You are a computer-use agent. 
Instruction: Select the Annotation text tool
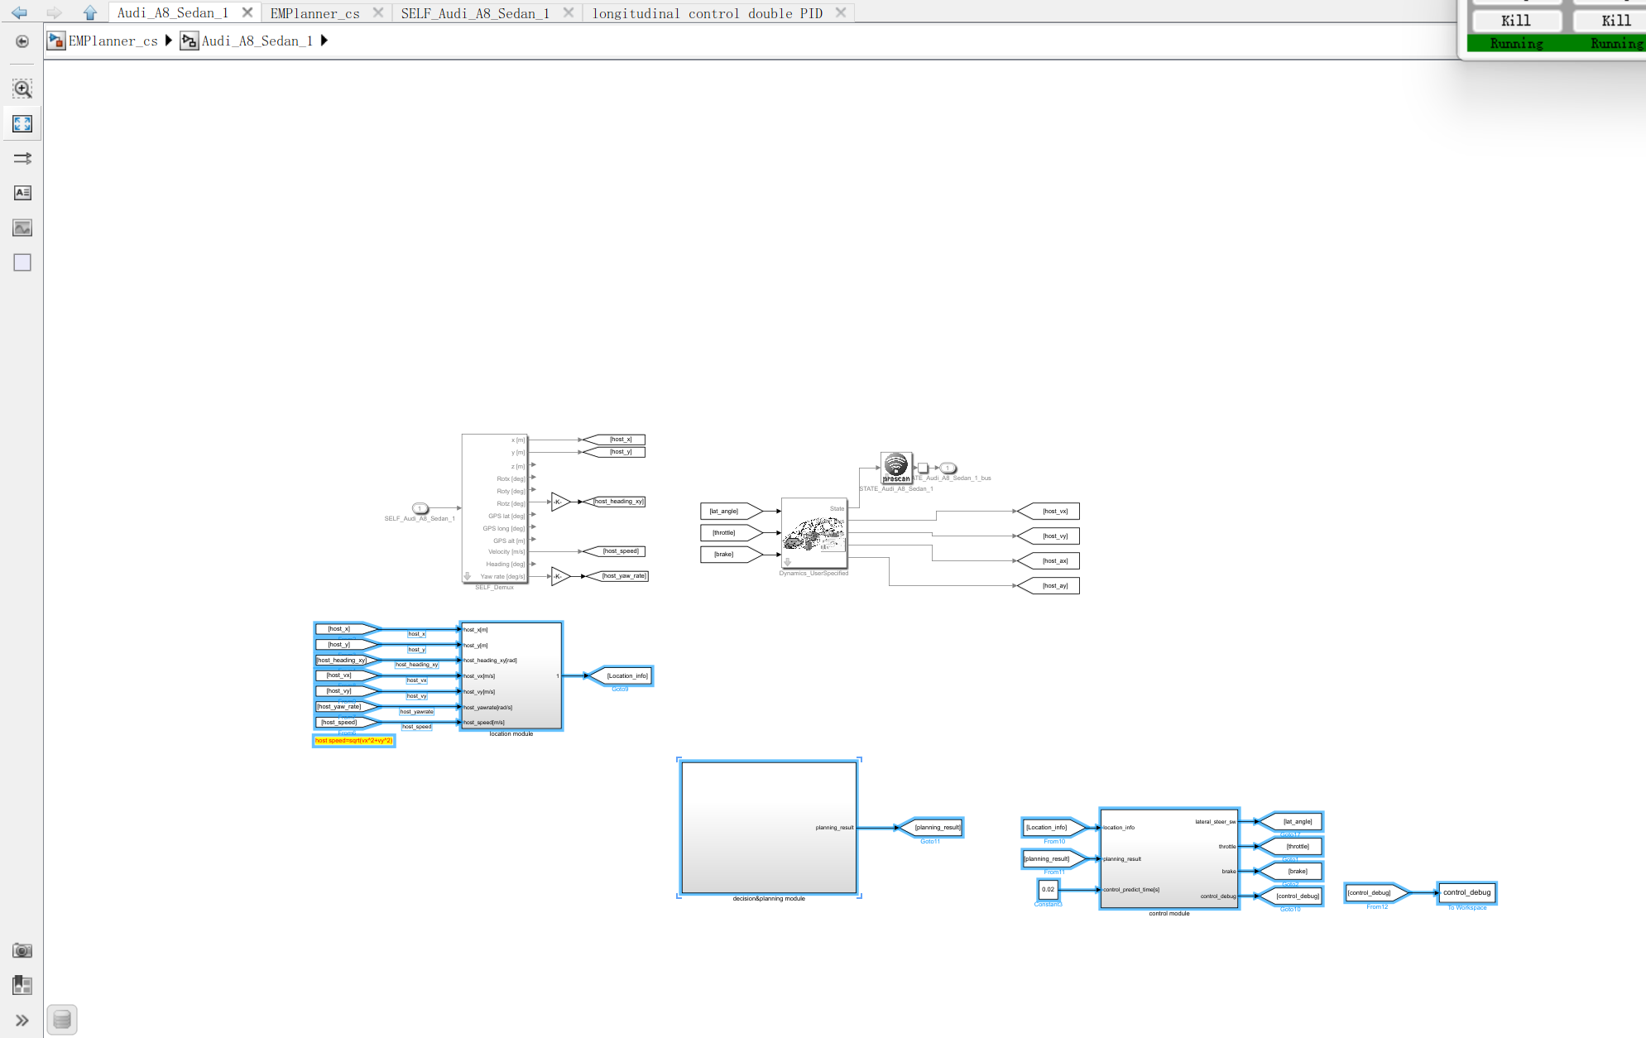click(22, 193)
